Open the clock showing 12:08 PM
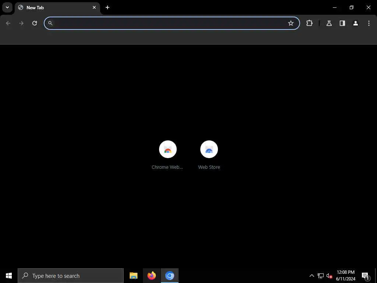This screenshot has width=377, height=283. point(345,276)
